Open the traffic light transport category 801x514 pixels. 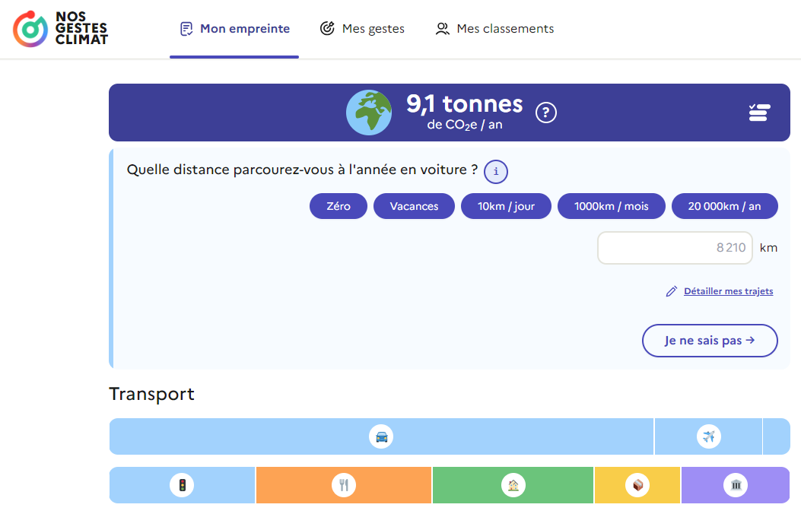pos(182,485)
